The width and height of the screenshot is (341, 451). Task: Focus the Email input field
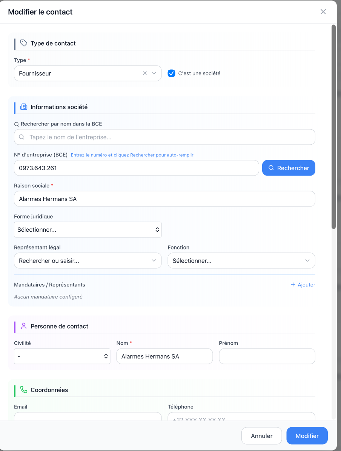(x=88, y=417)
